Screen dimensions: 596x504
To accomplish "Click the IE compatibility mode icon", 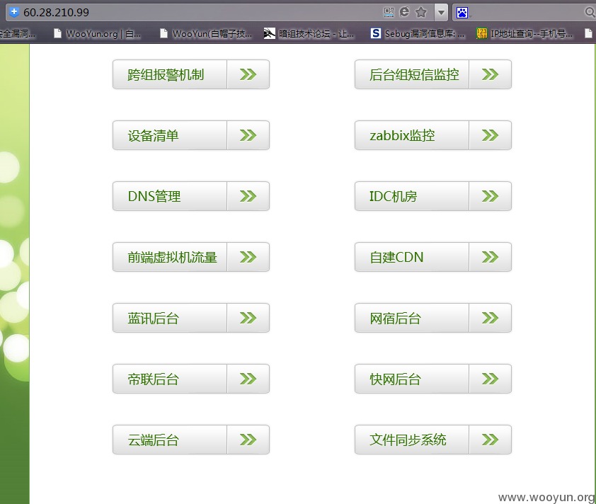I will [x=404, y=12].
